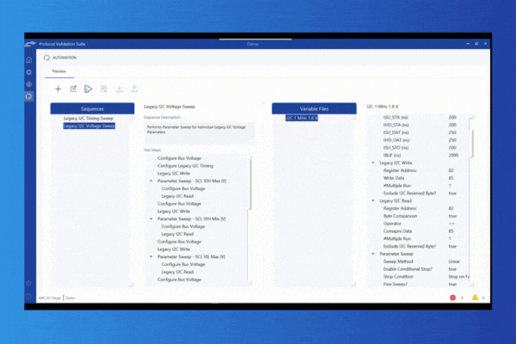Collapse the Parameter Sweep - SCL VIH Max step

[151, 181]
